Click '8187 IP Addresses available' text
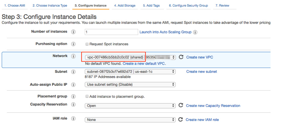 108,77
